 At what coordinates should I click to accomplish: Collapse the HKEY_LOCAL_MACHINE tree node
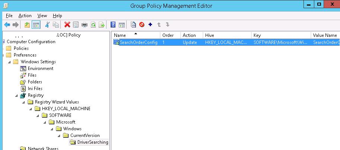pos(31,109)
